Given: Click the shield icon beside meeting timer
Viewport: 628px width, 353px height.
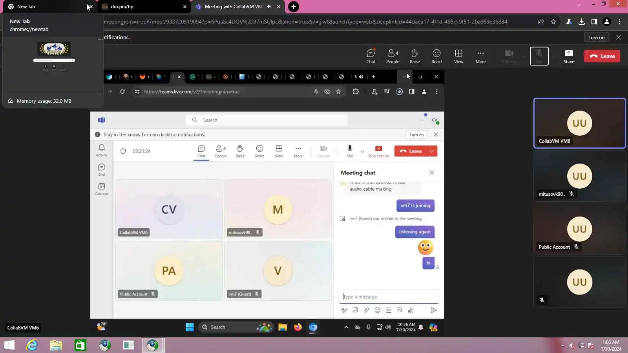Looking at the screenshot, I should (x=123, y=151).
